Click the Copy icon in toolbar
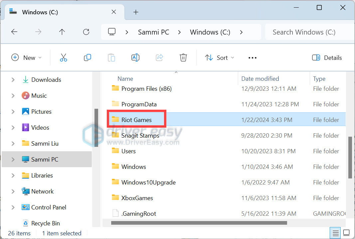Screen dimensions: 355x239 pyautogui.click(x=88, y=58)
